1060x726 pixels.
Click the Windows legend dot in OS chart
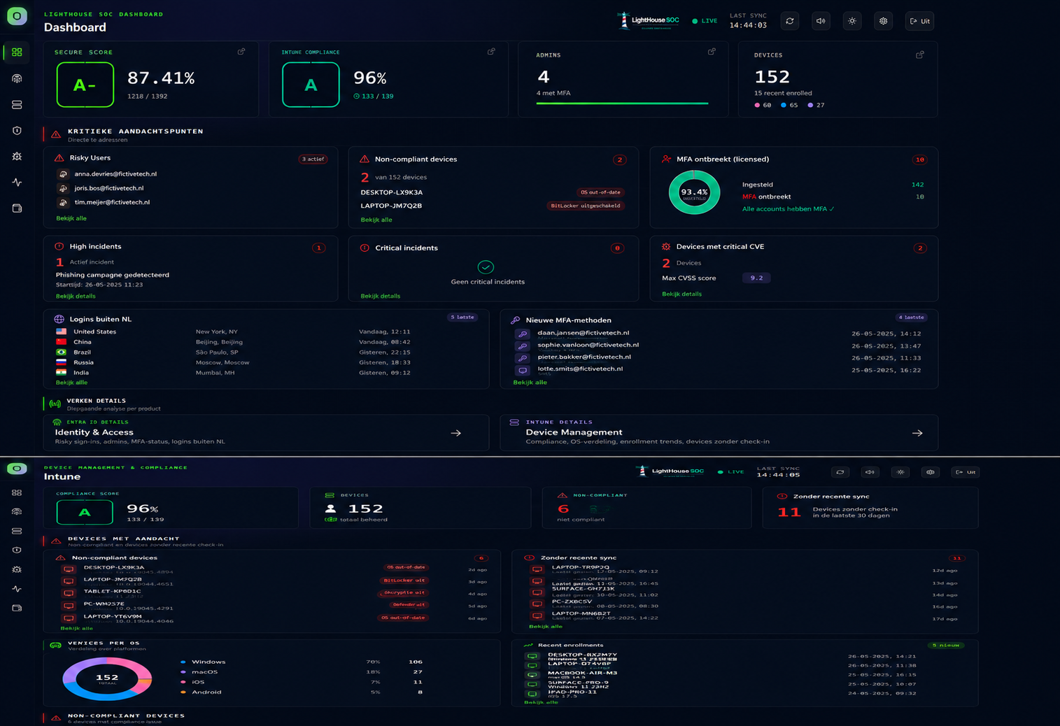(183, 662)
